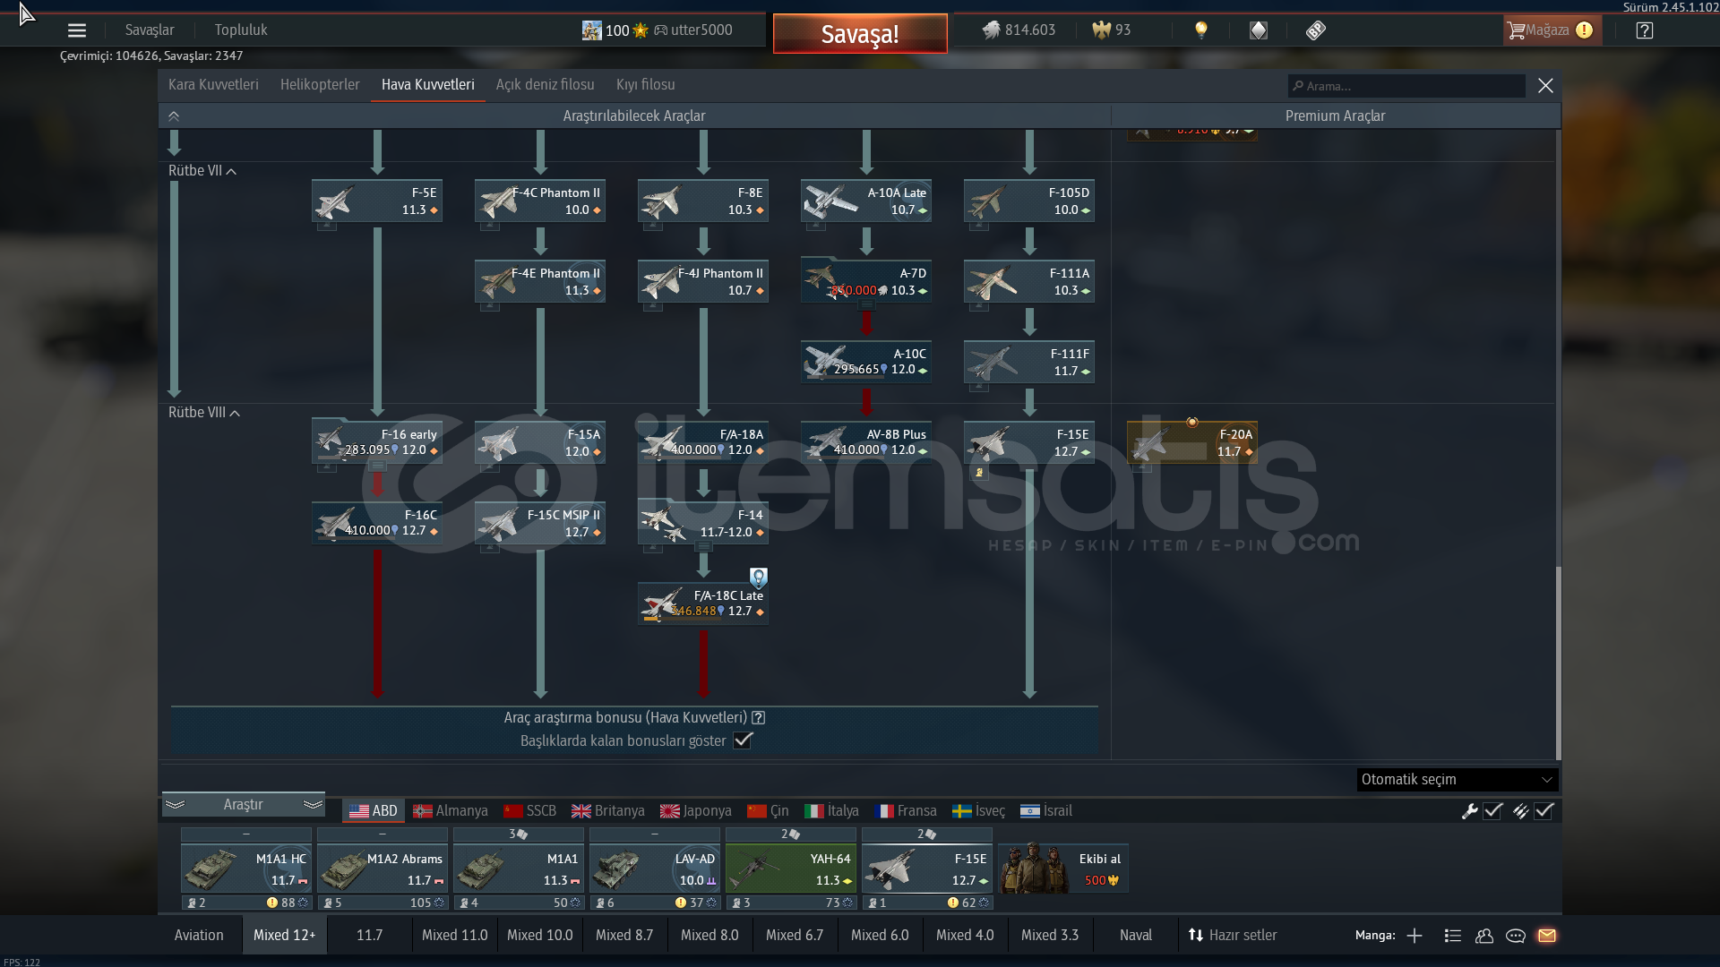1720x967 pixels.
Task: Select the İsveç nation tab
Action: coord(979,811)
